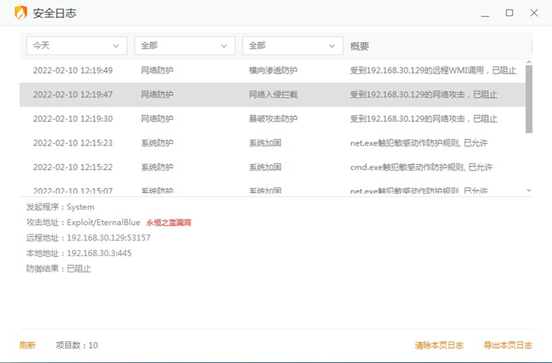Click the log list scrollbar thumb
The width and height of the screenshot is (552, 363).
tap(529, 95)
